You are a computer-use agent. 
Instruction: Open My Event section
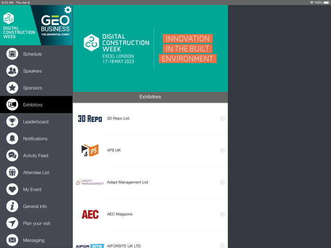click(x=36, y=189)
